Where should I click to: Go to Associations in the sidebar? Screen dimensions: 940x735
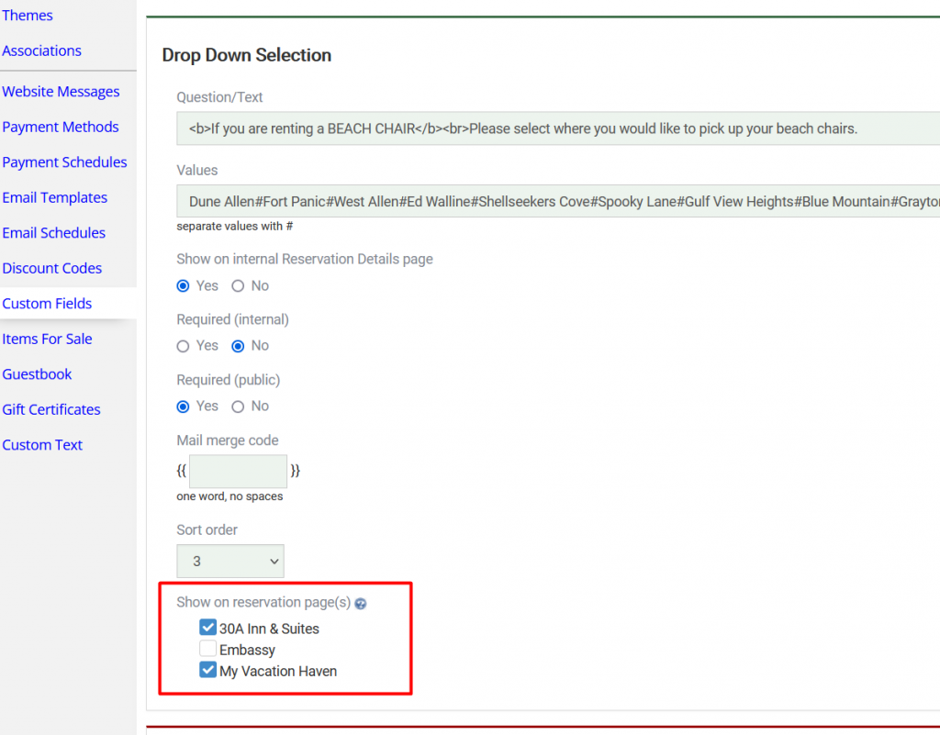(x=42, y=51)
